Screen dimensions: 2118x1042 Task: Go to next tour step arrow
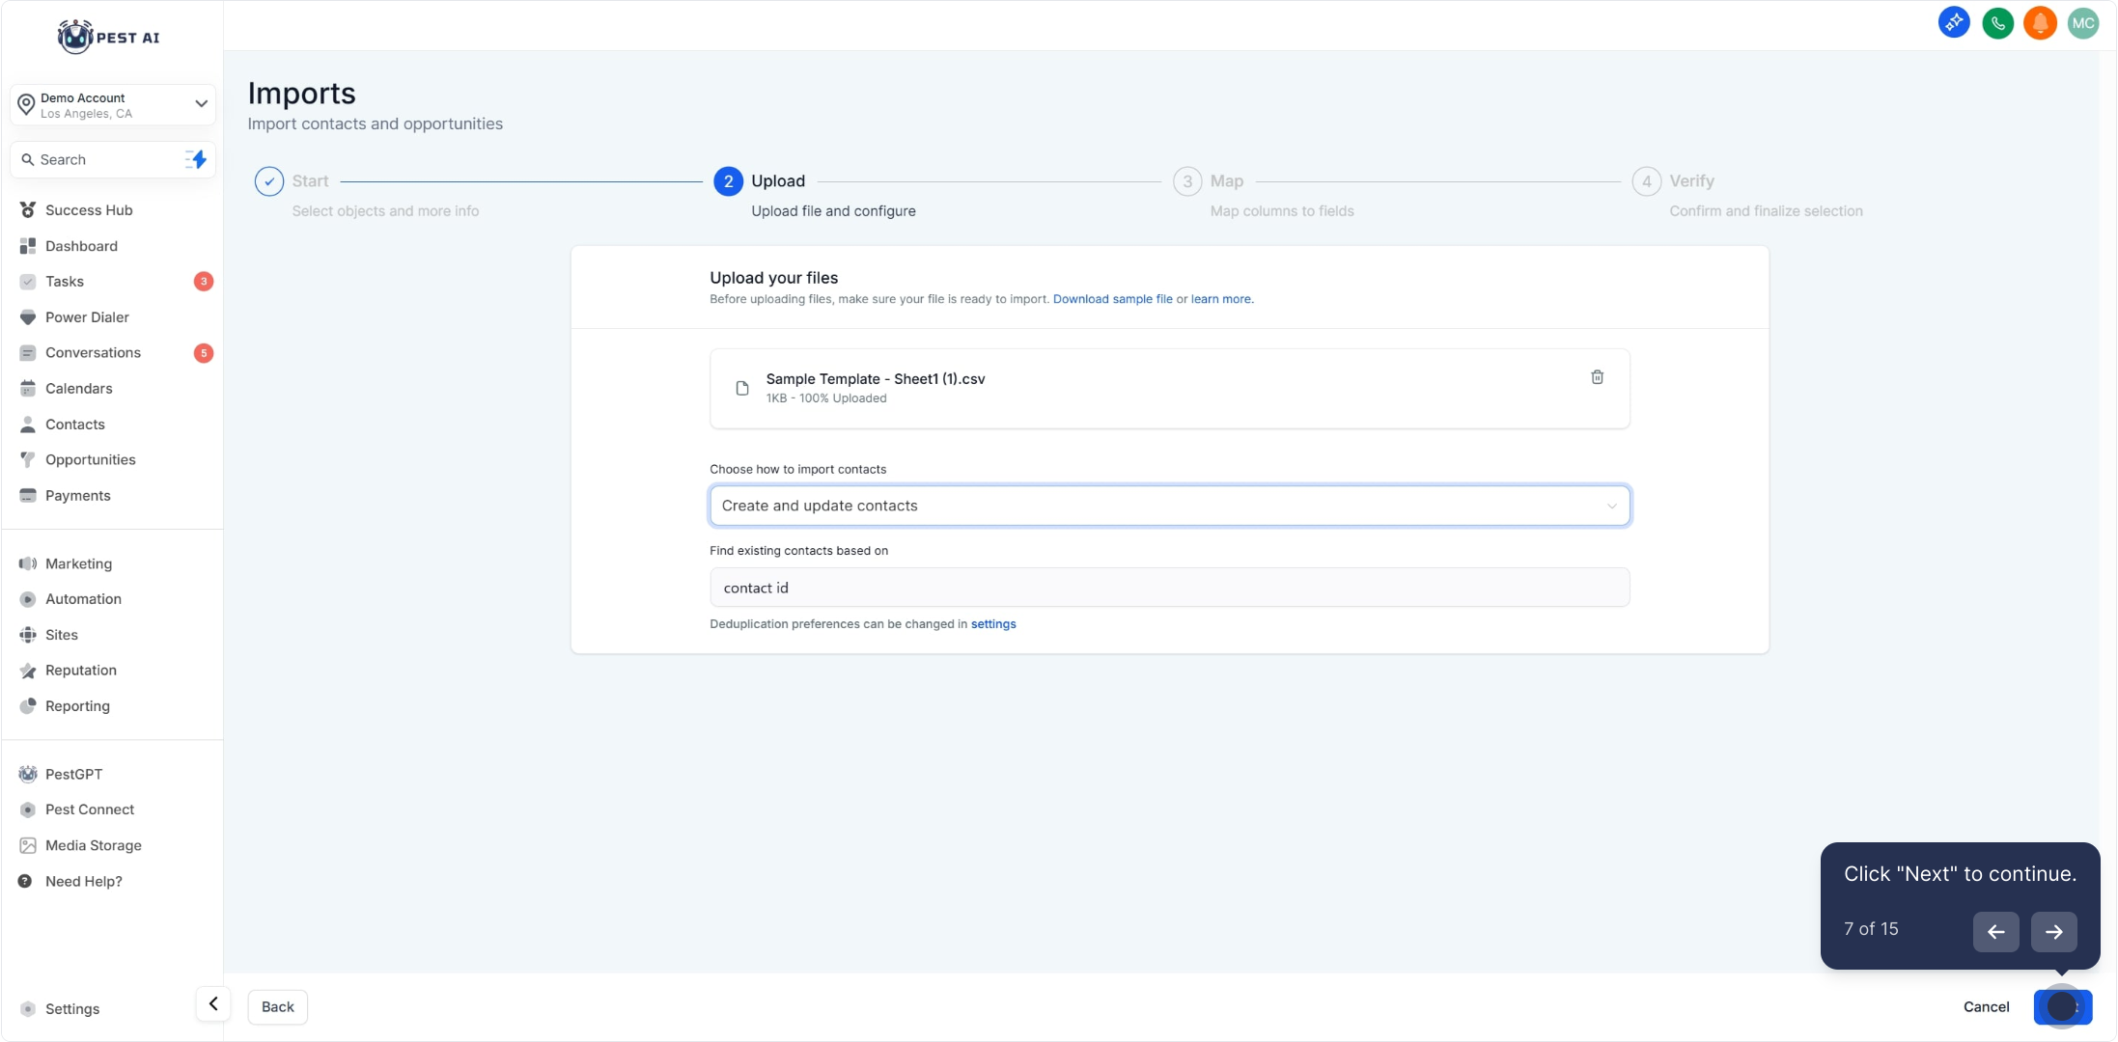[2054, 932]
